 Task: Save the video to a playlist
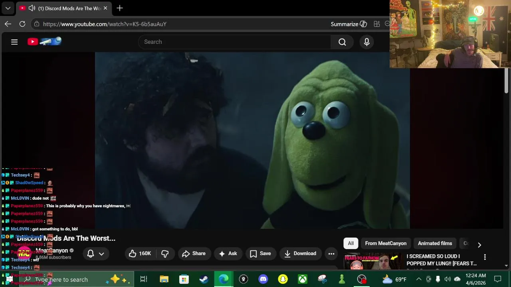[x=260, y=254]
